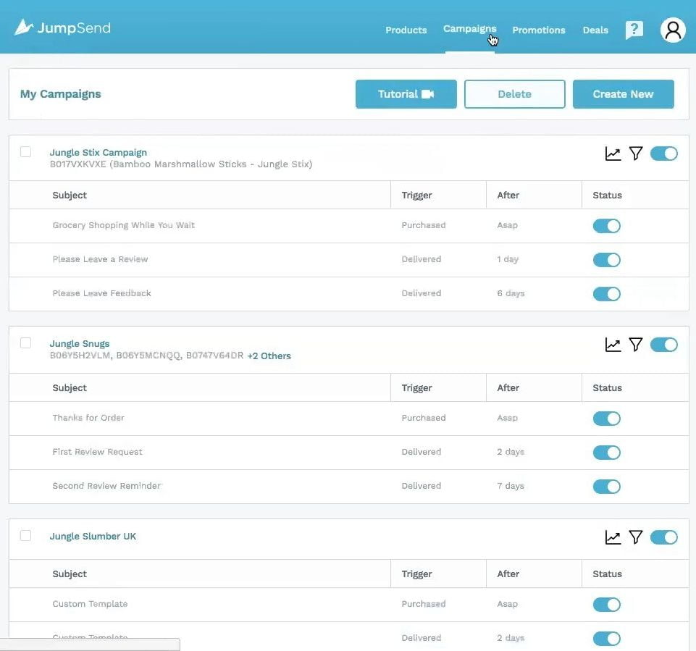Open the Please Leave a Review email
Image resolution: width=696 pixels, height=651 pixels.
pos(100,259)
